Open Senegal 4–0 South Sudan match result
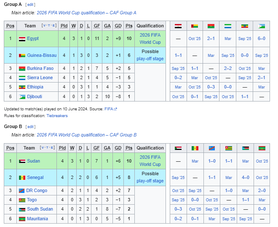The height and width of the screenshot is (227, 278). tap(246, 177)
